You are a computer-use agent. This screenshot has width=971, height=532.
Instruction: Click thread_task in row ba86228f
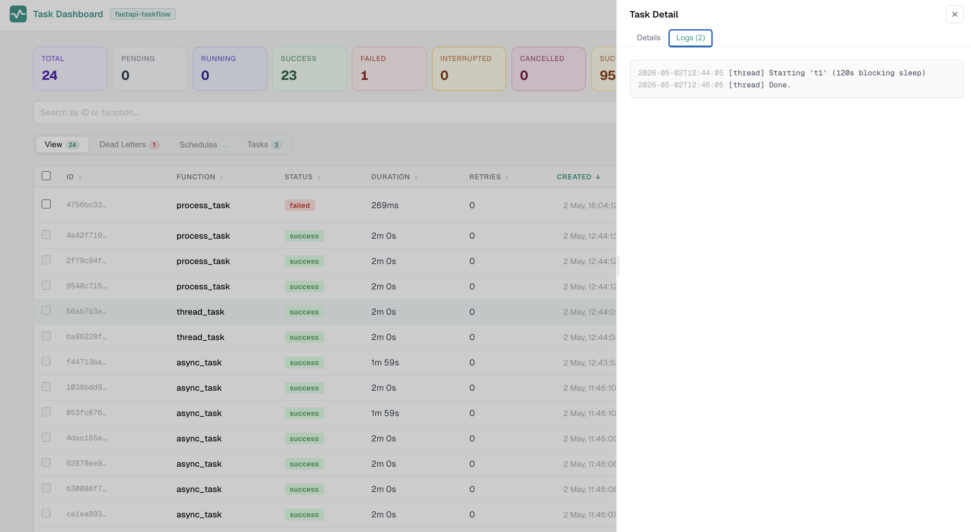point(201,337)
